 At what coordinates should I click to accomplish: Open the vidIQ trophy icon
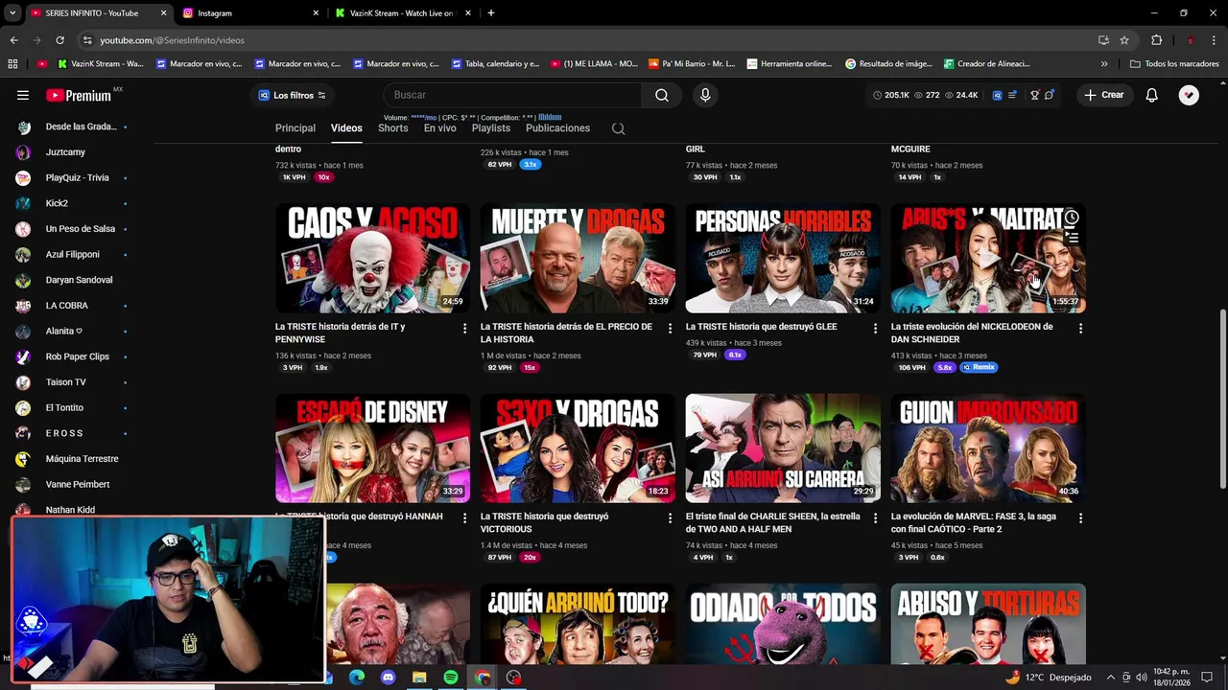pos(1034,95)
